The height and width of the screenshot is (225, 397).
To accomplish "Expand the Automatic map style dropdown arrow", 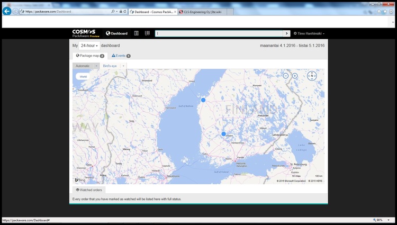I will (96, 66).
